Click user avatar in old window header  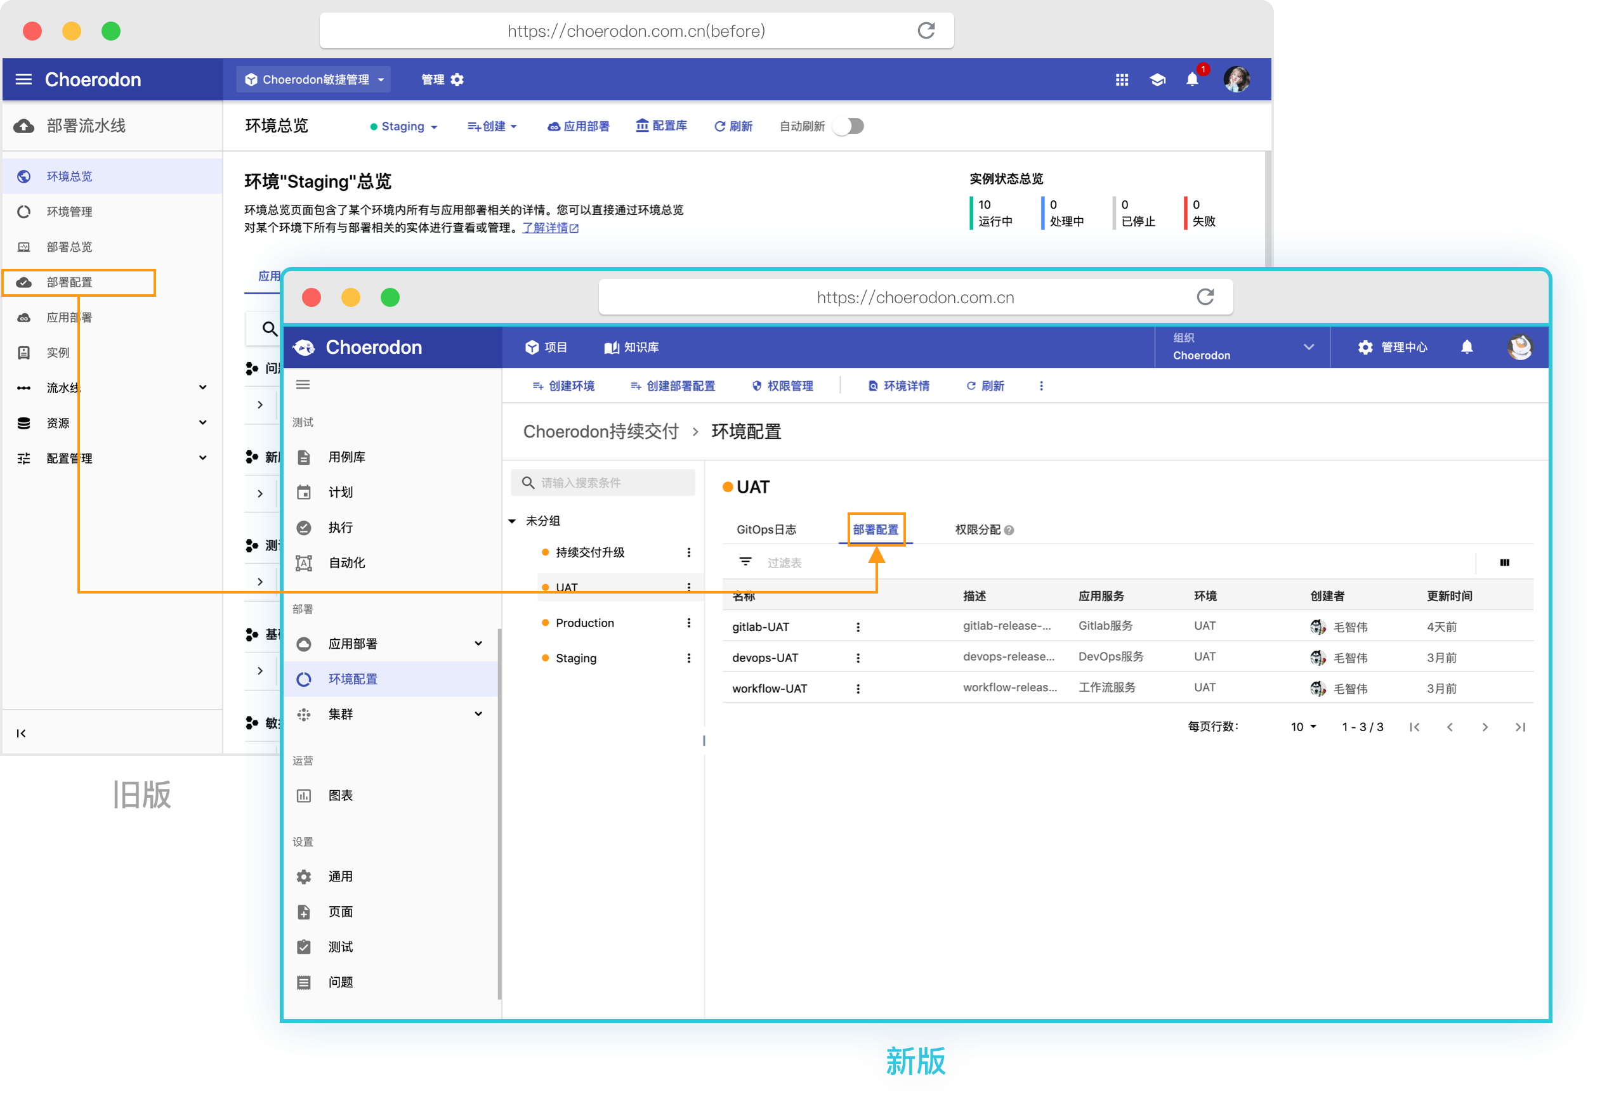click(x=1236, y=79)
